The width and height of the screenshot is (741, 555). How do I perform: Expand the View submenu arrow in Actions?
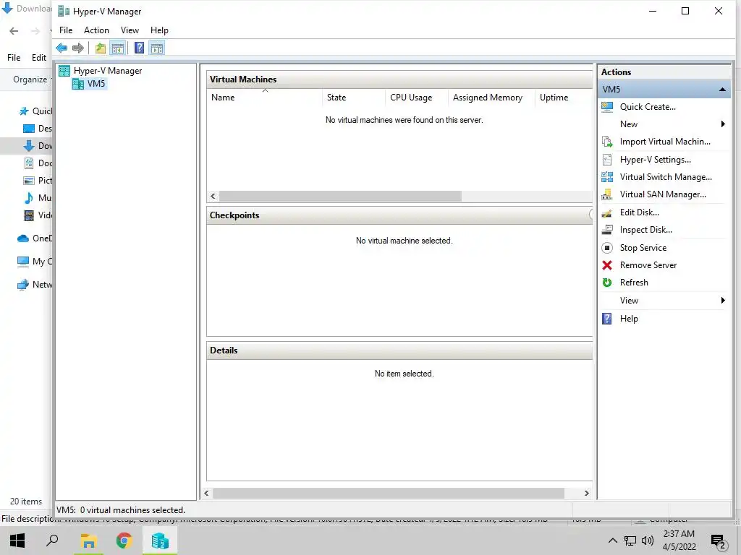(723, 301)
